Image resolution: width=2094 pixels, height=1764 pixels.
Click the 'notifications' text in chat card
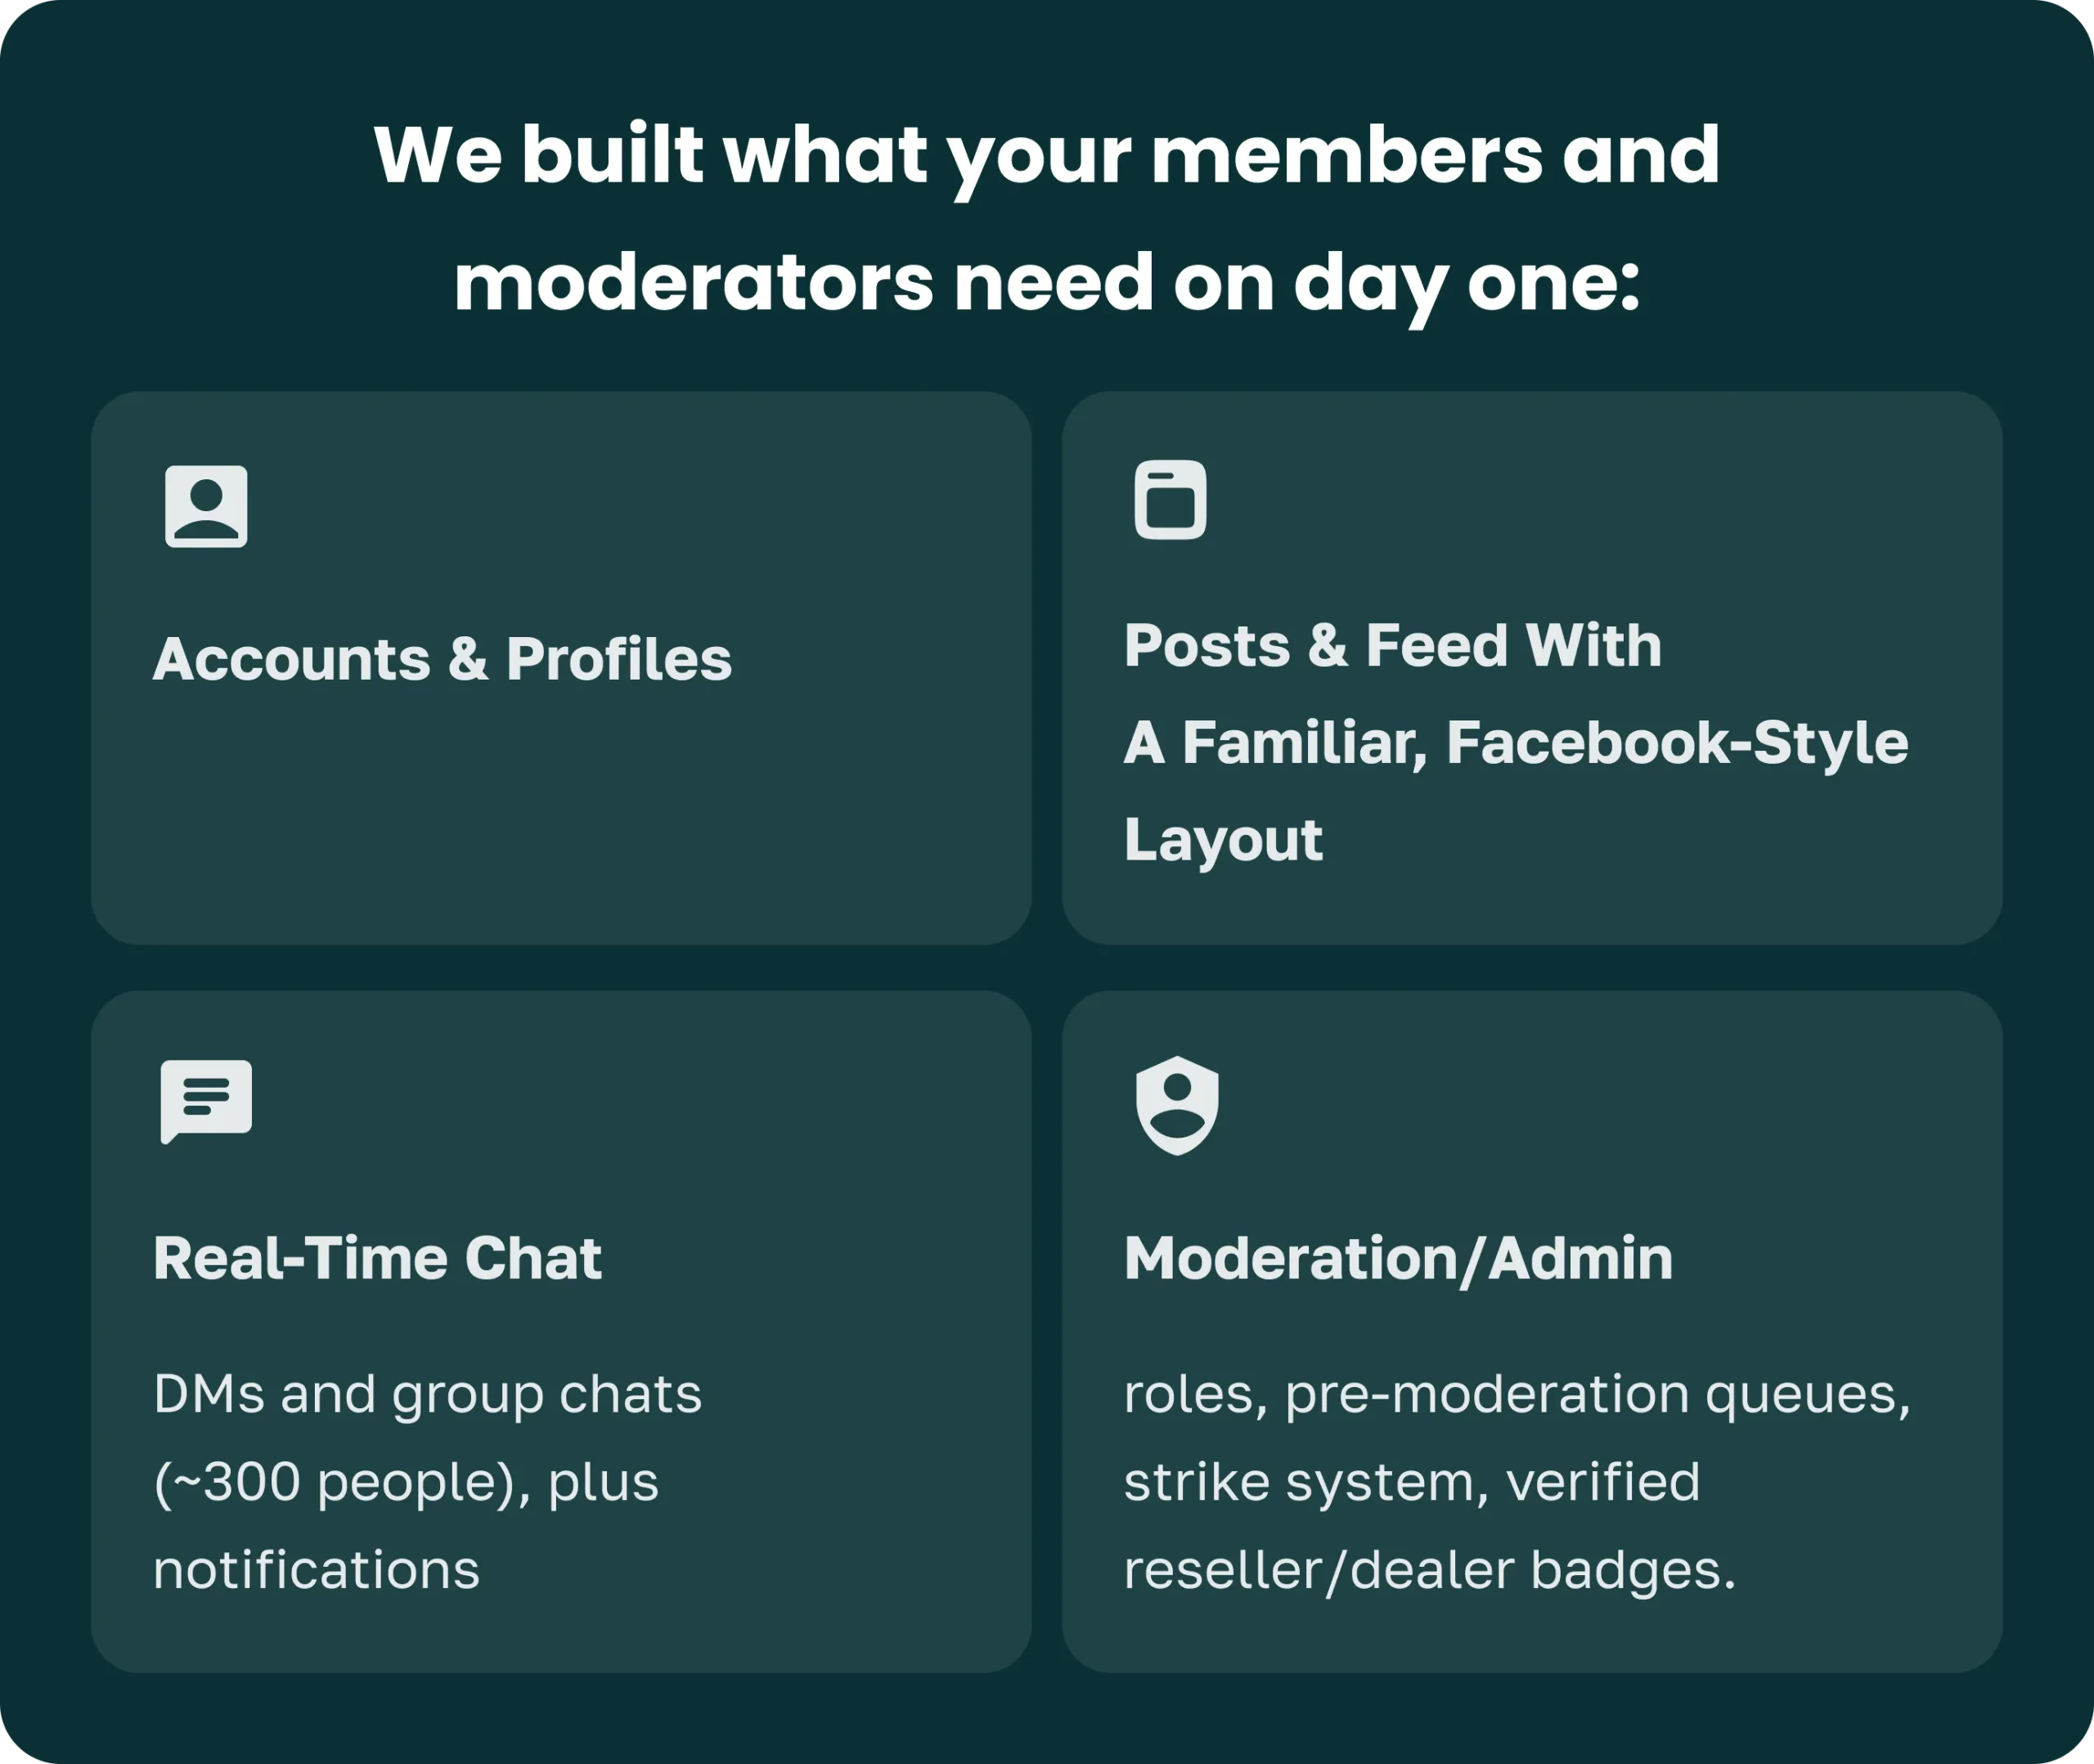(317, 1570)
